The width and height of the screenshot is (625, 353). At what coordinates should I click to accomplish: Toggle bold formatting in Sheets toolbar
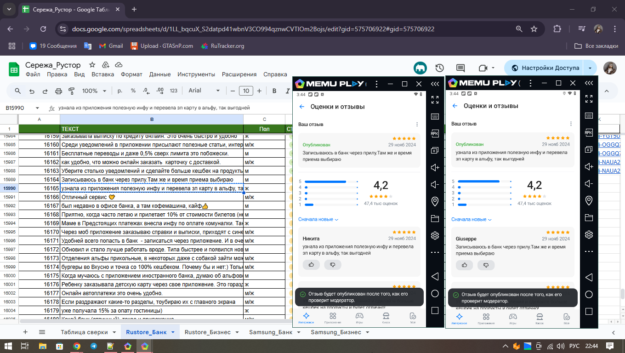[x=274, y=91]
